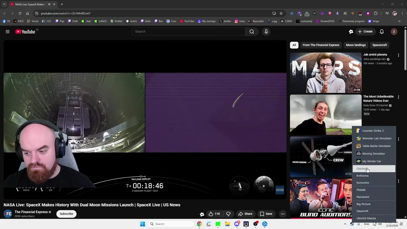This screenshot has width=407, height=229.
Task: Click the extension icon showing the OFF badge
Action: [x=307, y=13]
